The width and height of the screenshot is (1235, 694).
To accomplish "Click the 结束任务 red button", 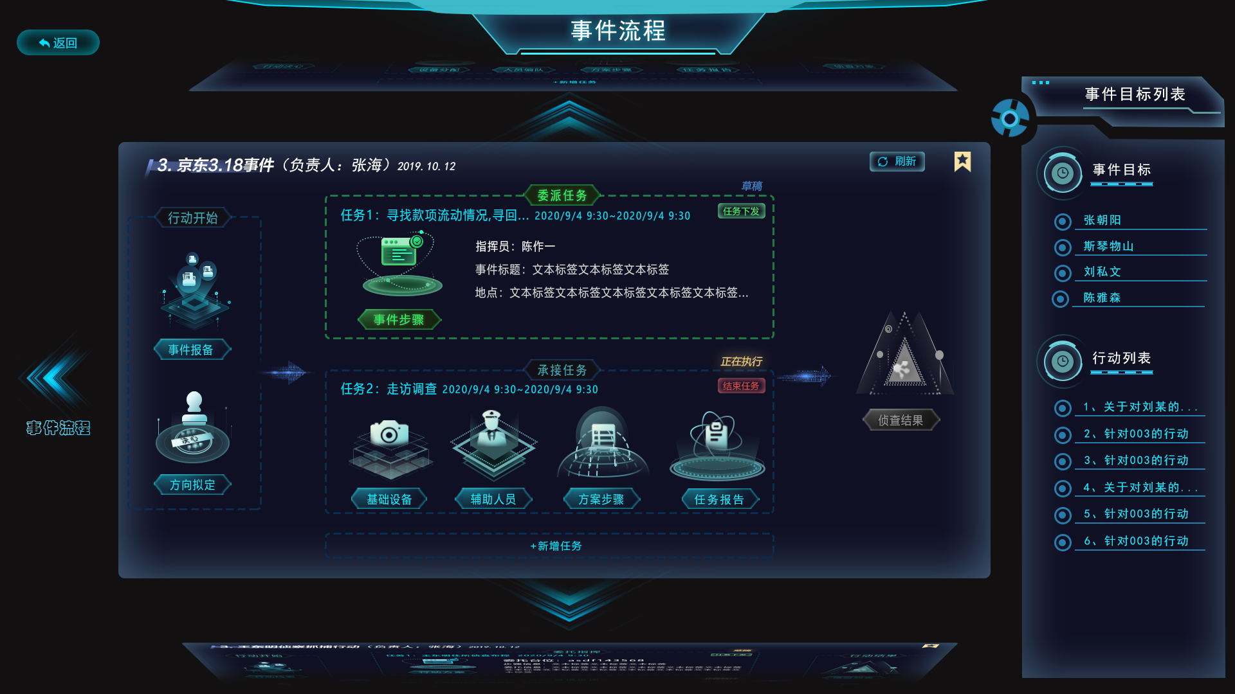I will tap(741, 386).
